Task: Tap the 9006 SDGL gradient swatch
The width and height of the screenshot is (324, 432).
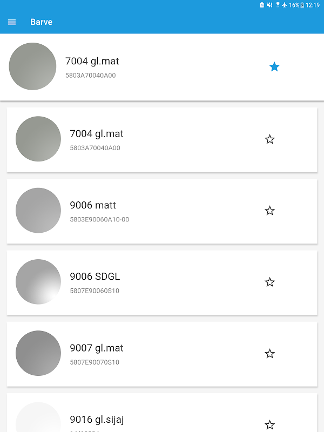Action: point(38,282)
